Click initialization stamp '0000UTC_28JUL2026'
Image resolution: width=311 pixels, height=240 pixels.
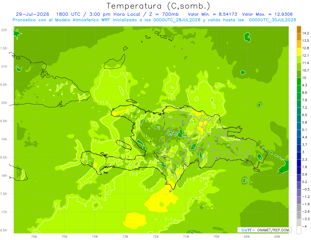pyautogui.click(x=177, y=20)
